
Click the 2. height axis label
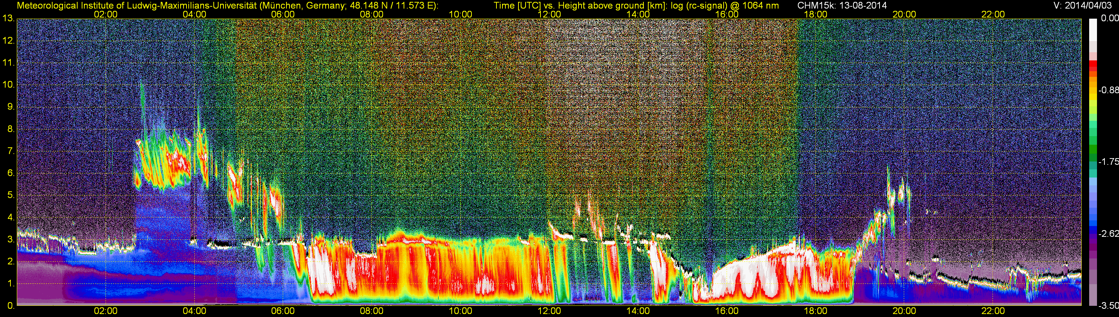click(x=11, y=261)
